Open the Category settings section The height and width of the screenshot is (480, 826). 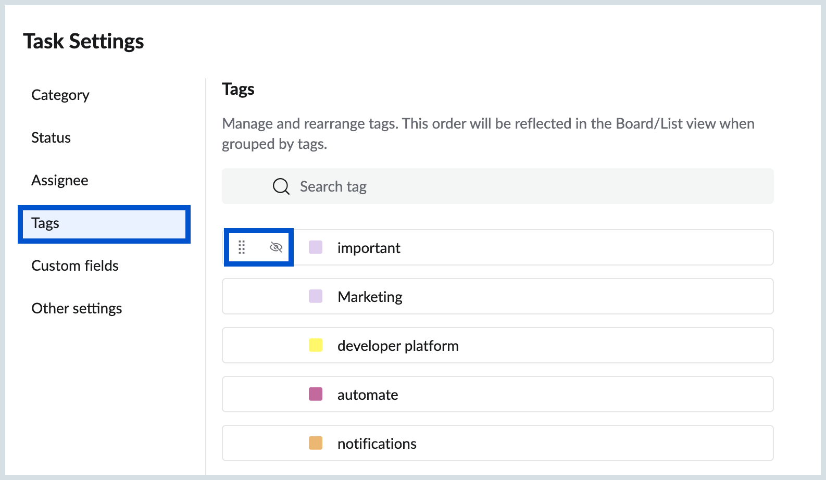(x=60, y=95)
